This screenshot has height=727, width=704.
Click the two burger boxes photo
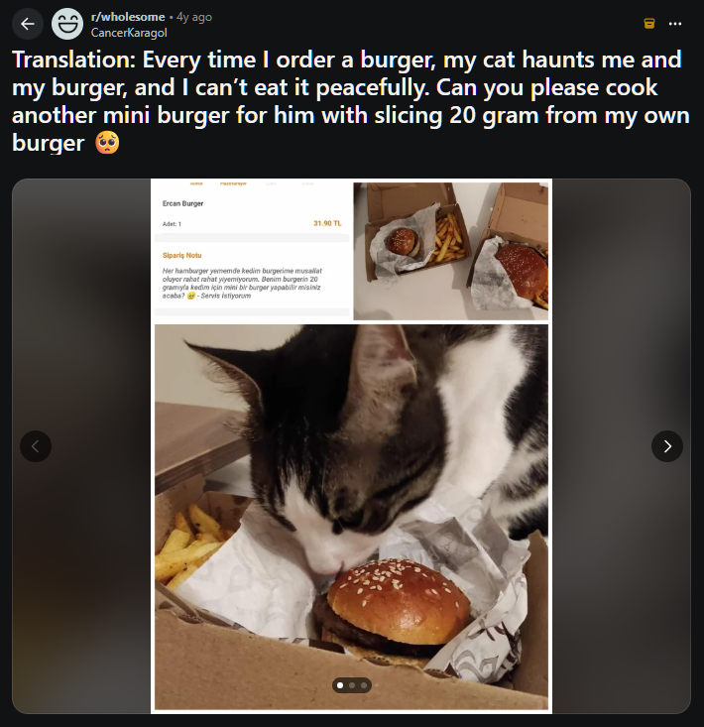[450, 251]
